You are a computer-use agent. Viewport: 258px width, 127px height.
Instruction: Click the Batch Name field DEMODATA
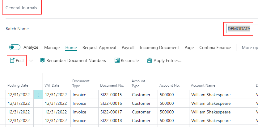pyautogui.click(x=239, y=29)
